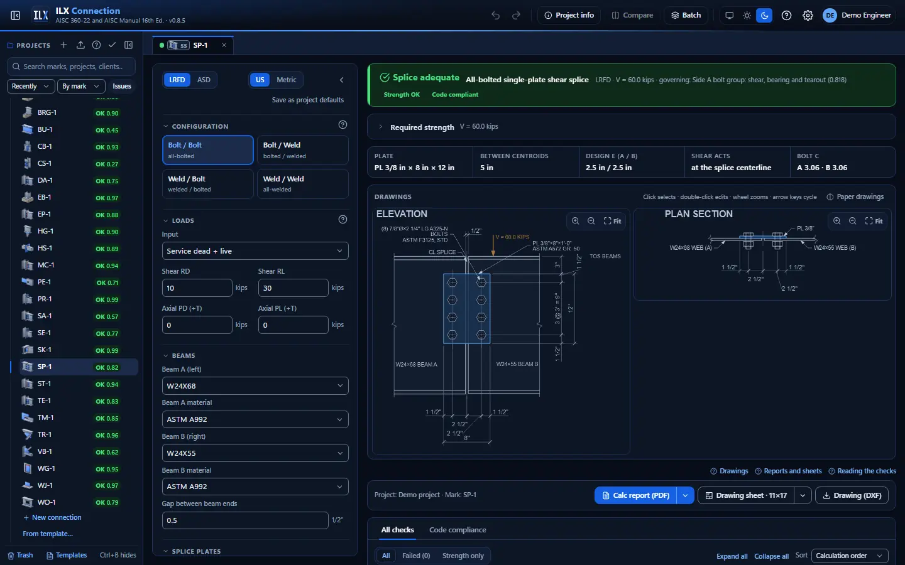Select Metric units

[x=287, y=80]
